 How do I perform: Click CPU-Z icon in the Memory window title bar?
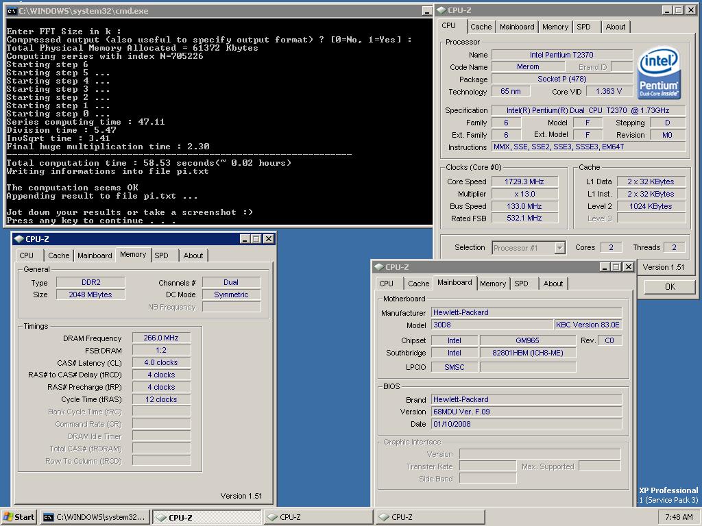[19, 239]
